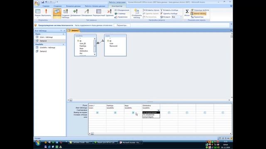Switch to Работа с базами данных tab
The image size is (266, 149).
[x=95, y=6]
